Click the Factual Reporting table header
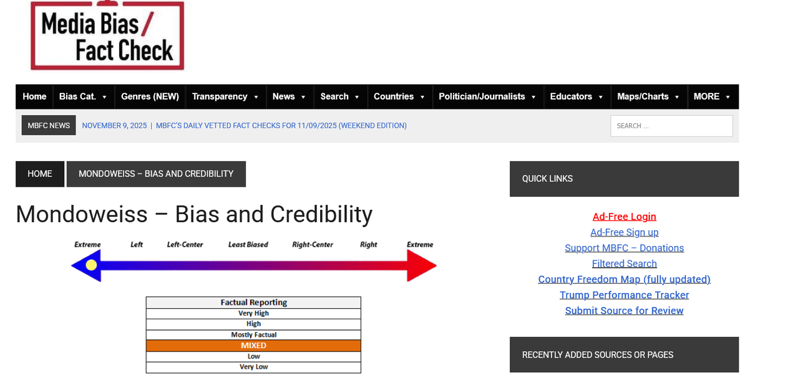Screen dimensions: 798x386 [253, 303]
